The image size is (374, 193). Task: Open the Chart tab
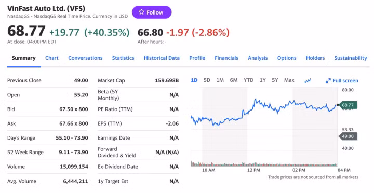pyautogui.click(x=52, y=58)
